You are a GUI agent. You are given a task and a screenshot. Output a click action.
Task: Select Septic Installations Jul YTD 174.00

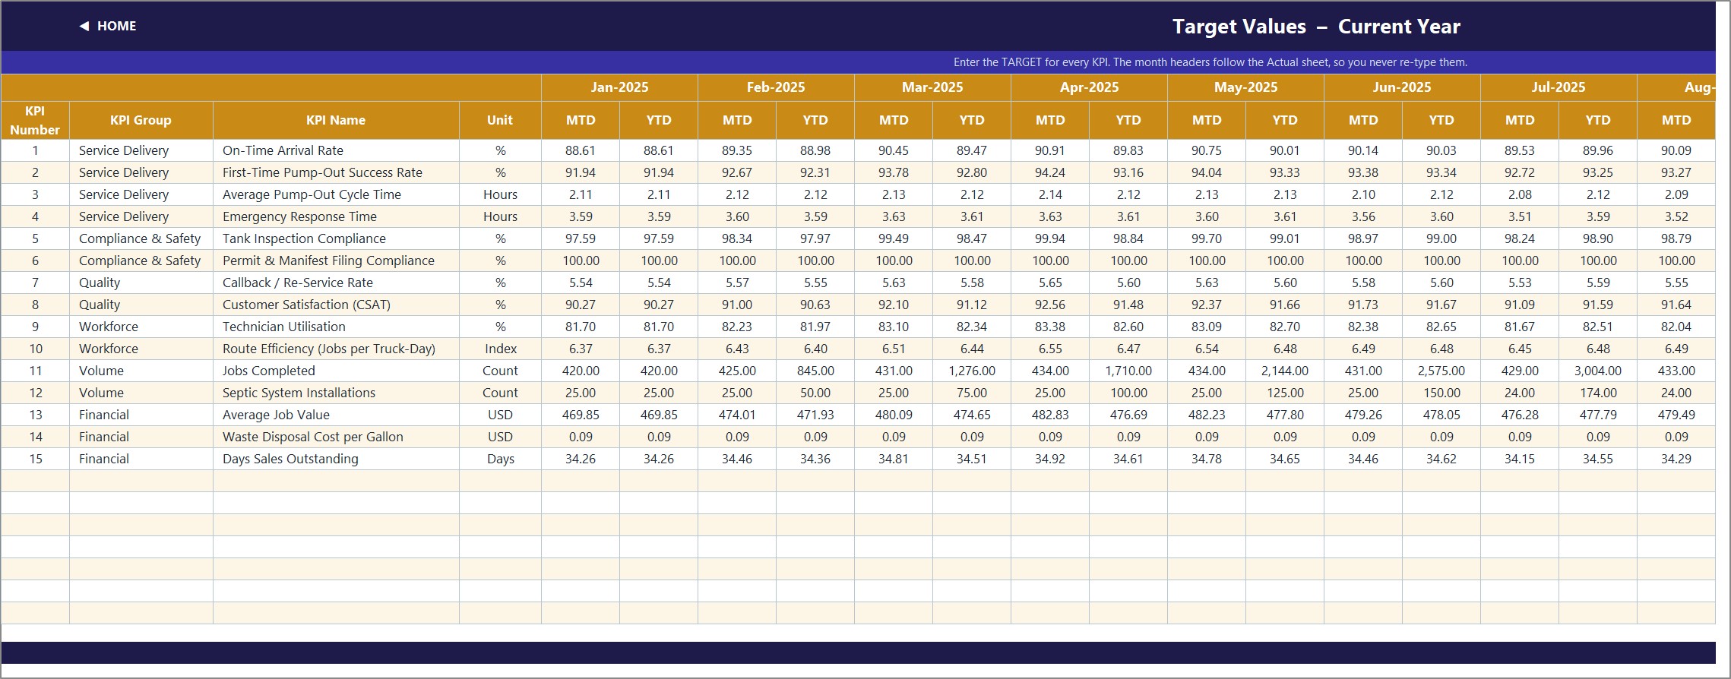click(x=1598, y=393)
